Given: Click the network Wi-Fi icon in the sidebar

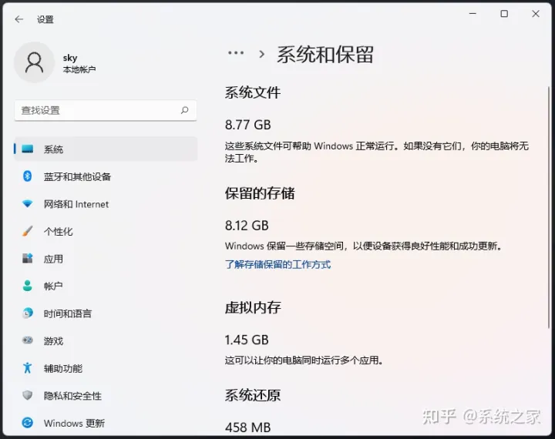Looking at the screenshot, I should (27, 204).
